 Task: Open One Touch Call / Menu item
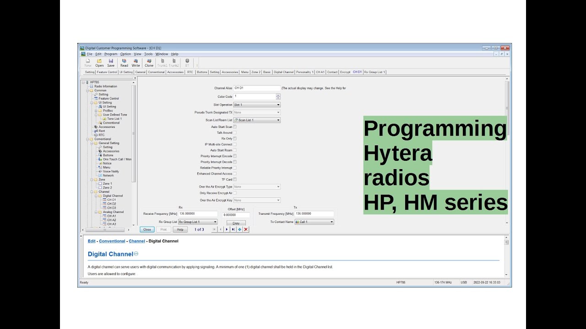(117, 159)
